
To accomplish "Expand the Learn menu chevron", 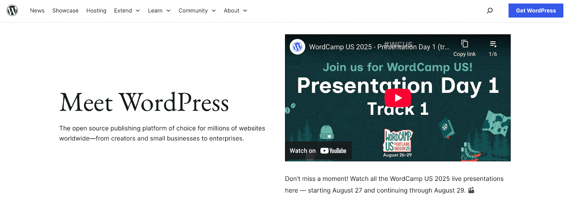I will (169, 11).
